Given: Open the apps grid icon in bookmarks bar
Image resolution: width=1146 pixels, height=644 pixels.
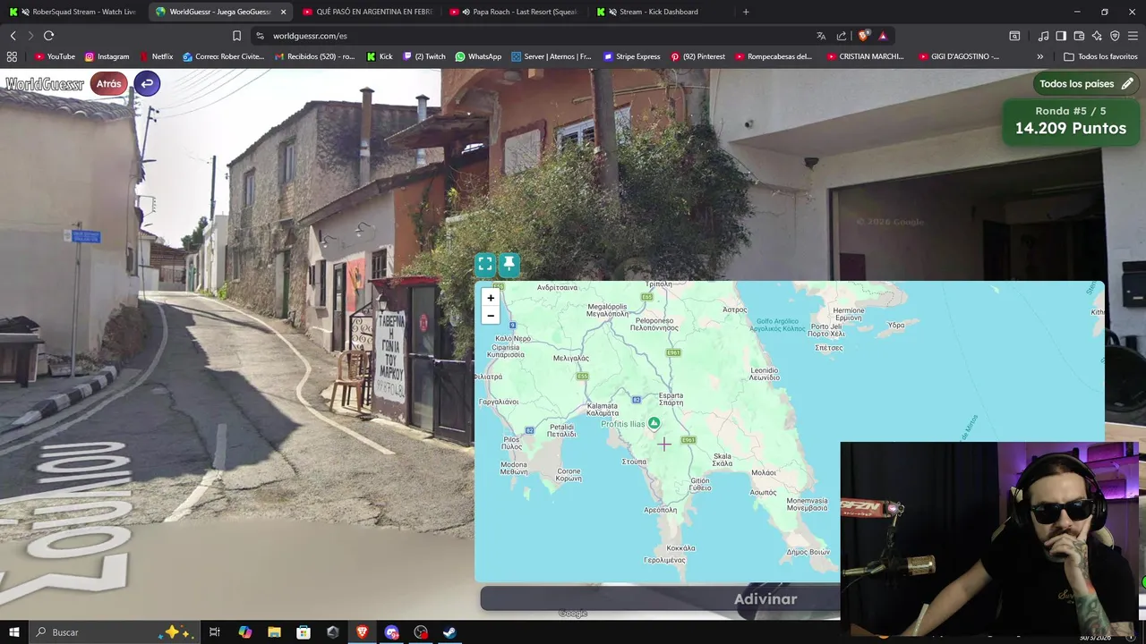Looking at the screenshot, I should point(12,56).
